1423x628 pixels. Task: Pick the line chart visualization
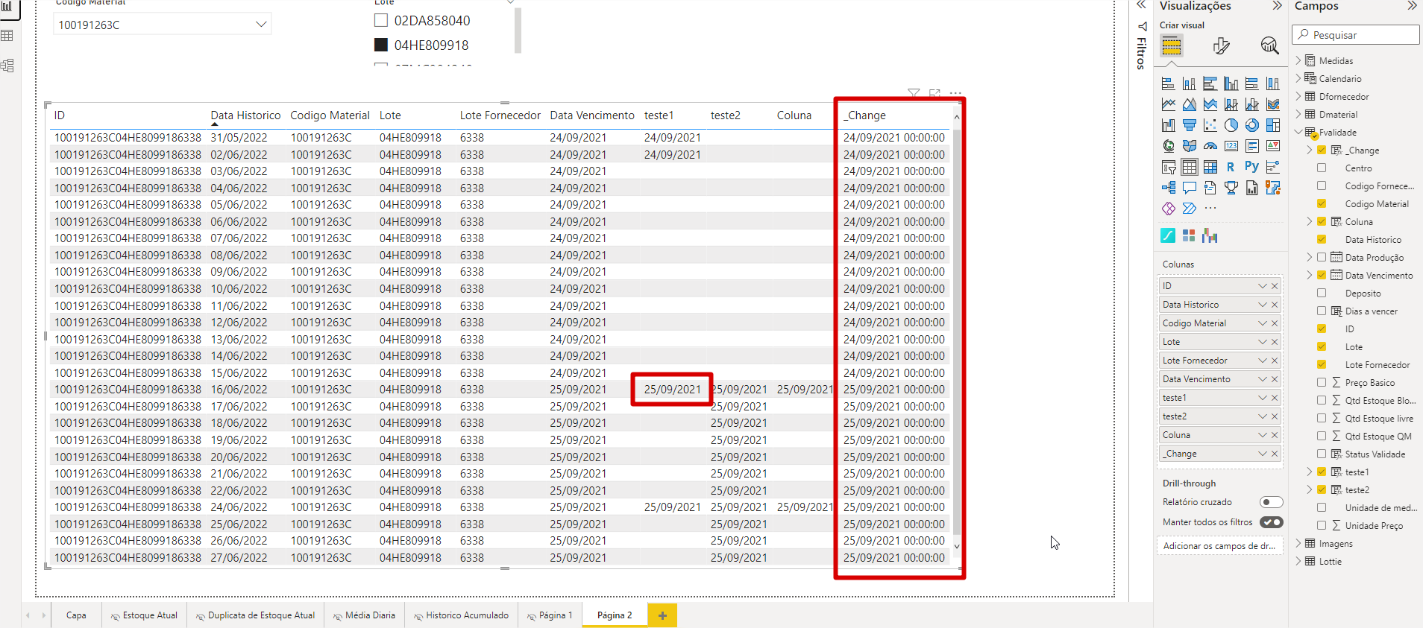coord(1169,104)
